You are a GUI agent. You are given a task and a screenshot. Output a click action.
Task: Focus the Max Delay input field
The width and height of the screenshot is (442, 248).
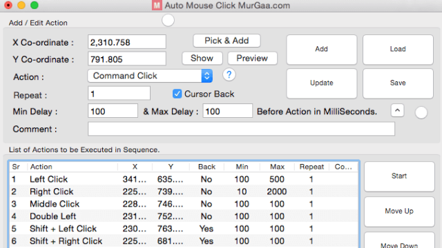click(227, 111)
